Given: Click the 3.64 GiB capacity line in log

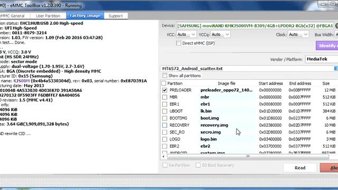Looking at the screenshot, I should click(x=34, y=124).
